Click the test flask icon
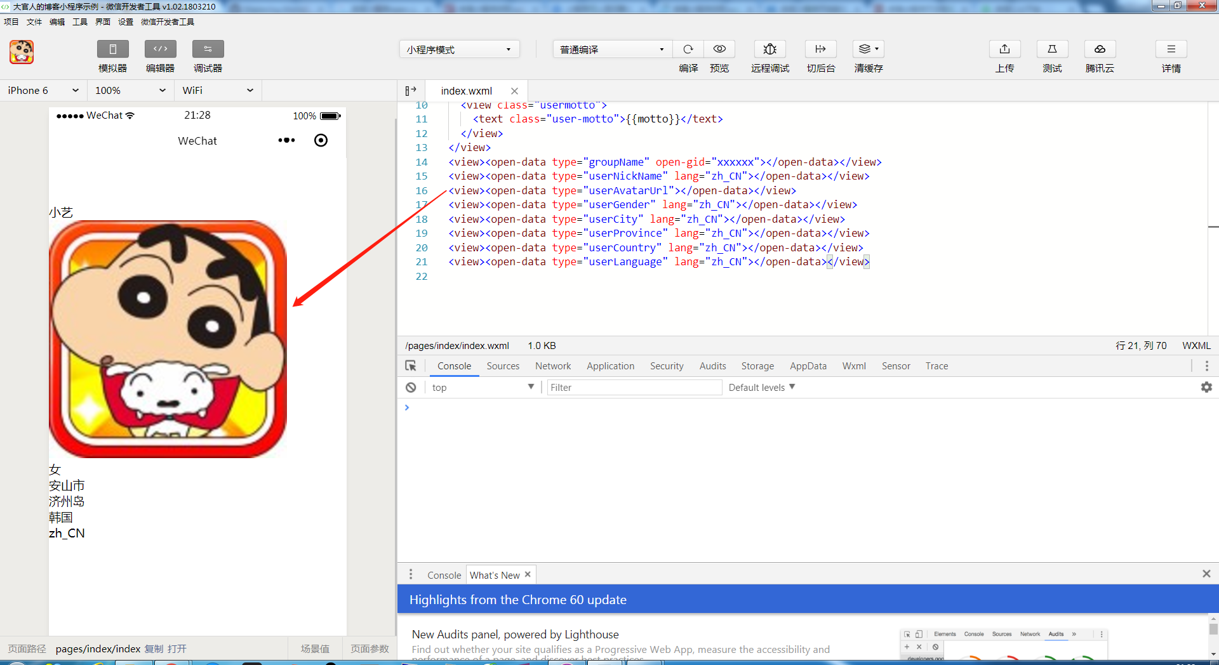This screenshot has width=1219, height=665. [x=1052, y=49]
